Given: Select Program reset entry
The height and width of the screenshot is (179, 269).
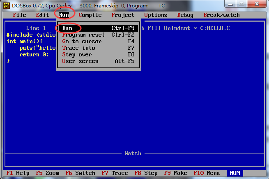Looking at the screenshot, I should click(98, 35).
